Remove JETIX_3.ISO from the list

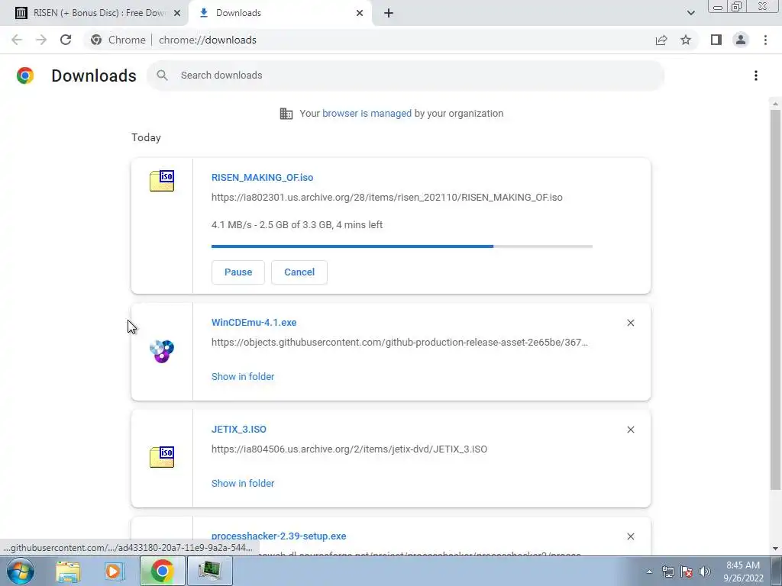coord(630,430)
